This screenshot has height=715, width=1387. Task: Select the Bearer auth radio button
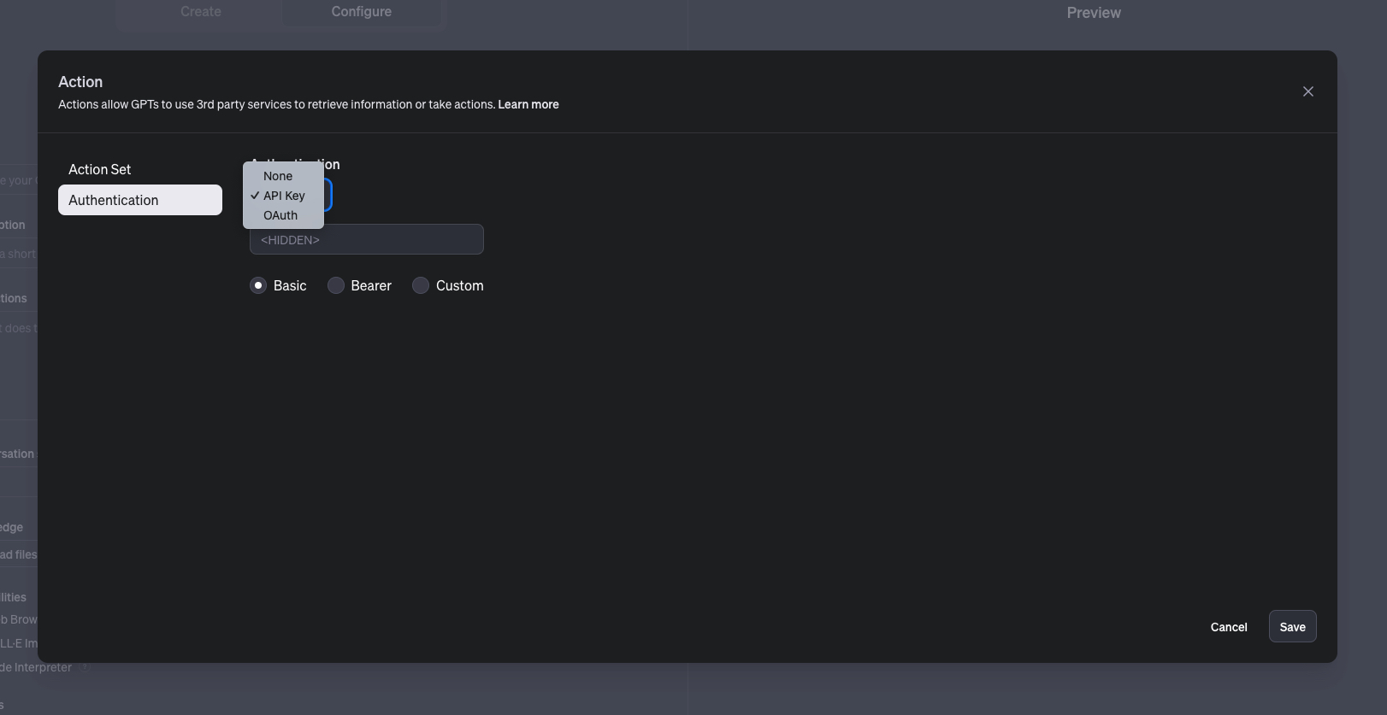(336, 285)
